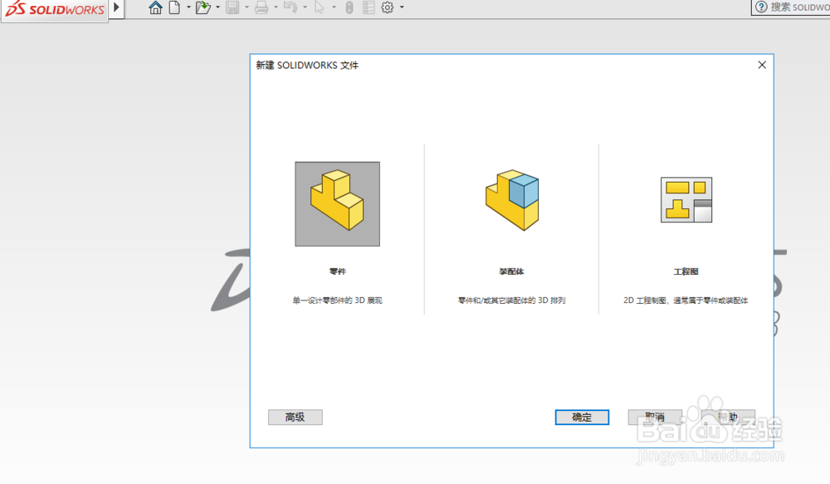
Task: Create a new document via the New icon
Action: (x=176, y=7)
